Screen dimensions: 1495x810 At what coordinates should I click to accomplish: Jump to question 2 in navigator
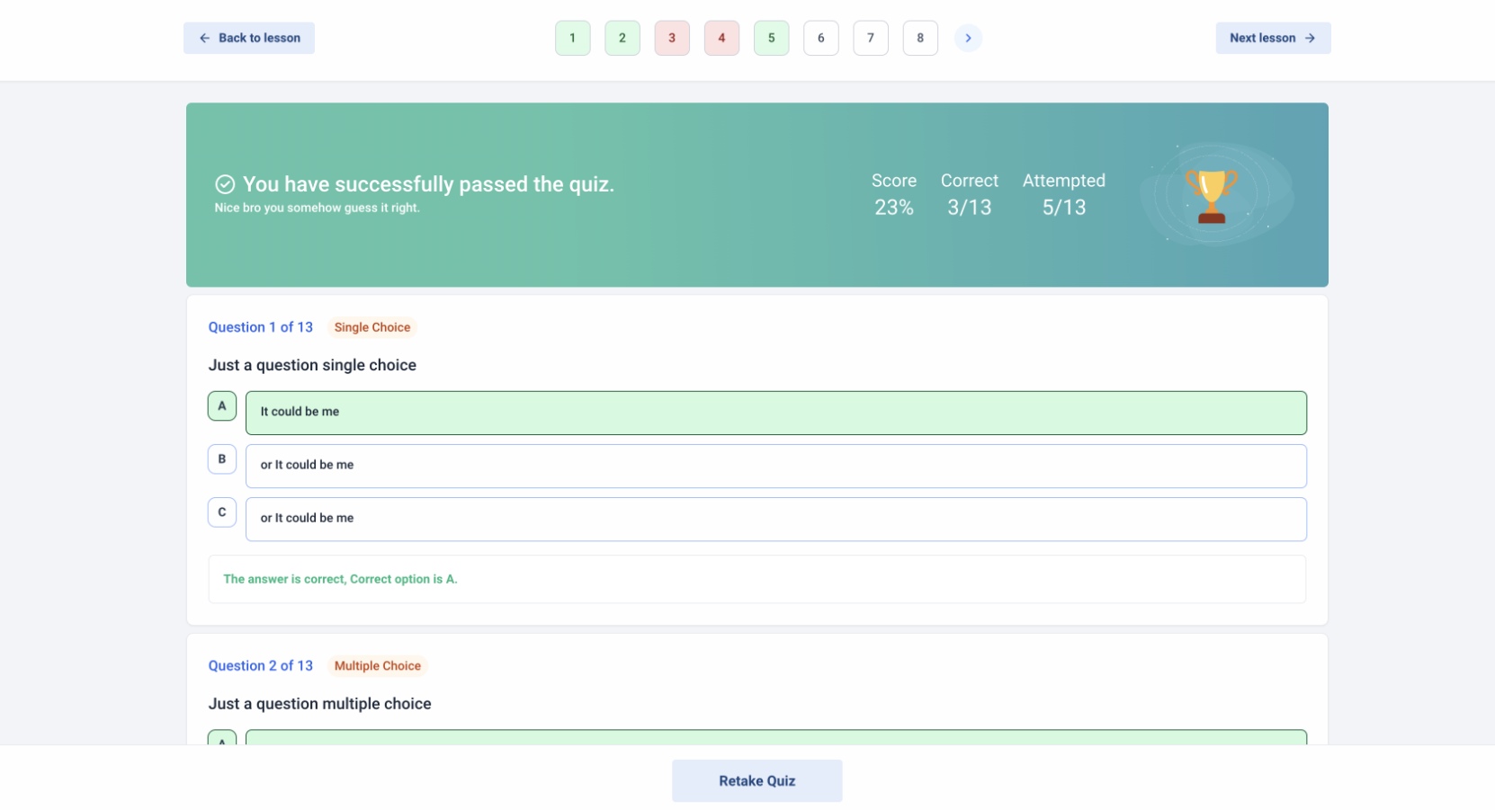tap(622, 38)
